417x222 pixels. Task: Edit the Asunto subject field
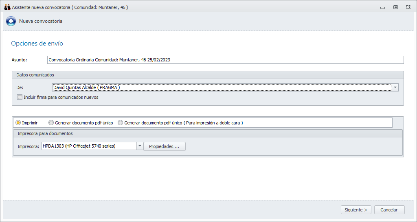tap(225, 60)
